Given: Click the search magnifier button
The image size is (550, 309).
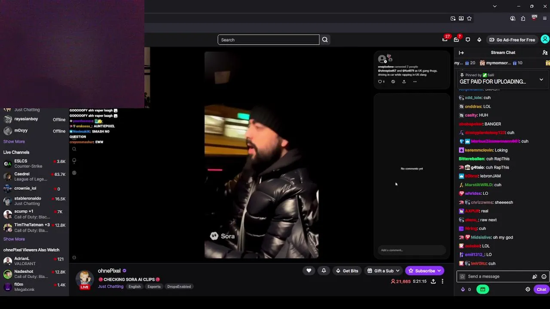Looking at the screenshot, I should pyautogui.click(x=325, y=39).
